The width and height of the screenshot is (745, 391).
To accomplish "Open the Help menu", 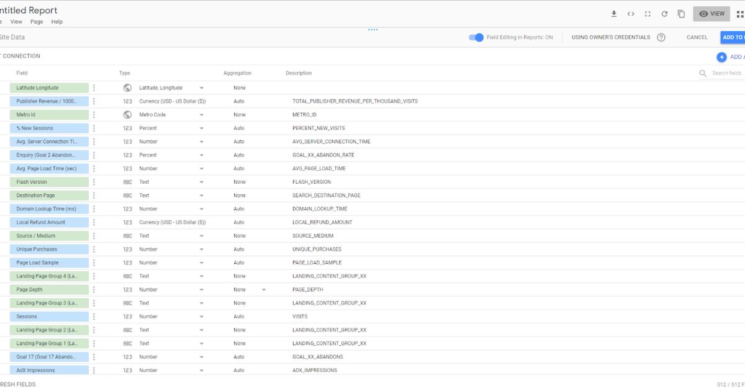I will 57,22.
